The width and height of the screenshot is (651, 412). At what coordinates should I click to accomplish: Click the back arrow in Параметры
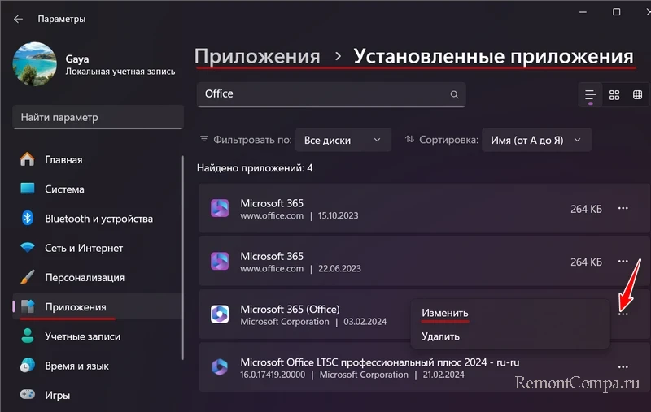(x=18, y=19)
